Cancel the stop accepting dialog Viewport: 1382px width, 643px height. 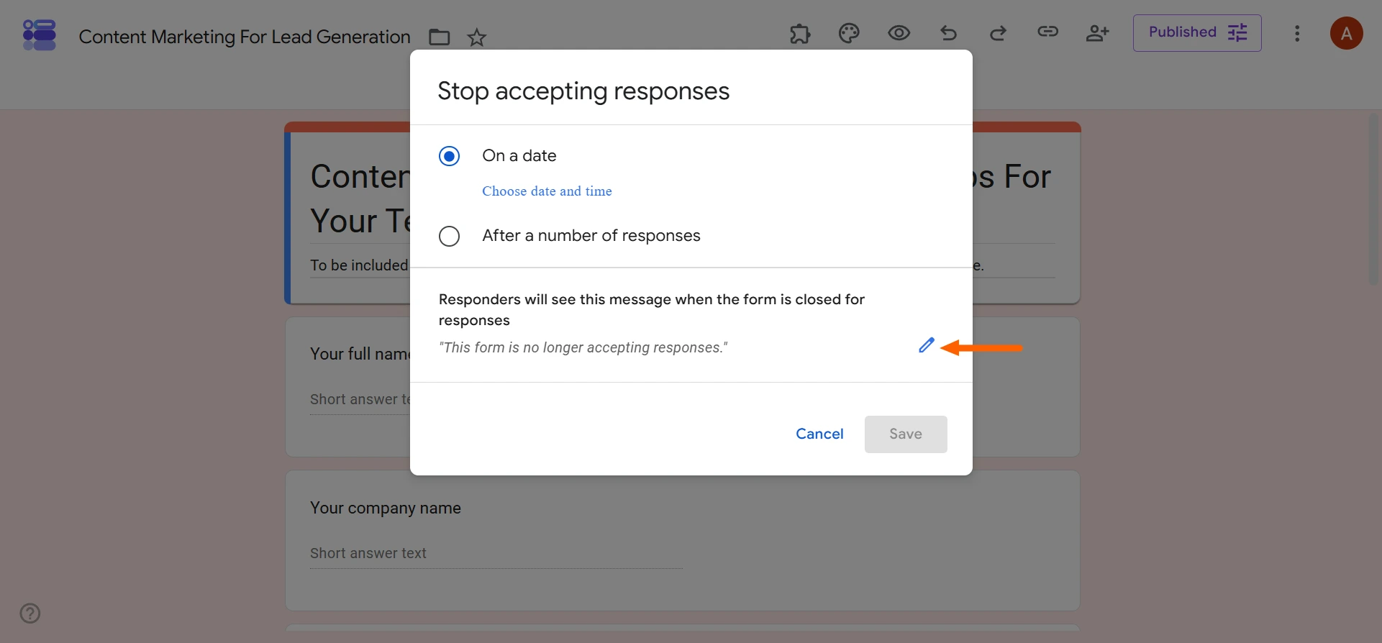(819, 434)
